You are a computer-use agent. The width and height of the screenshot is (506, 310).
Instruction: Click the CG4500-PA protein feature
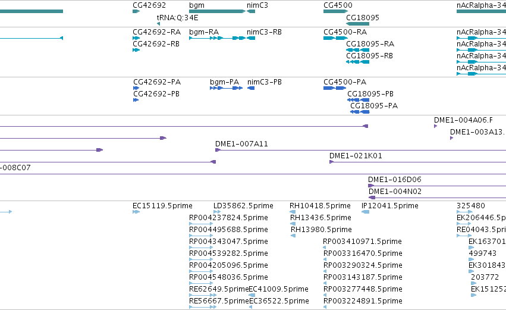click(335, 88)
